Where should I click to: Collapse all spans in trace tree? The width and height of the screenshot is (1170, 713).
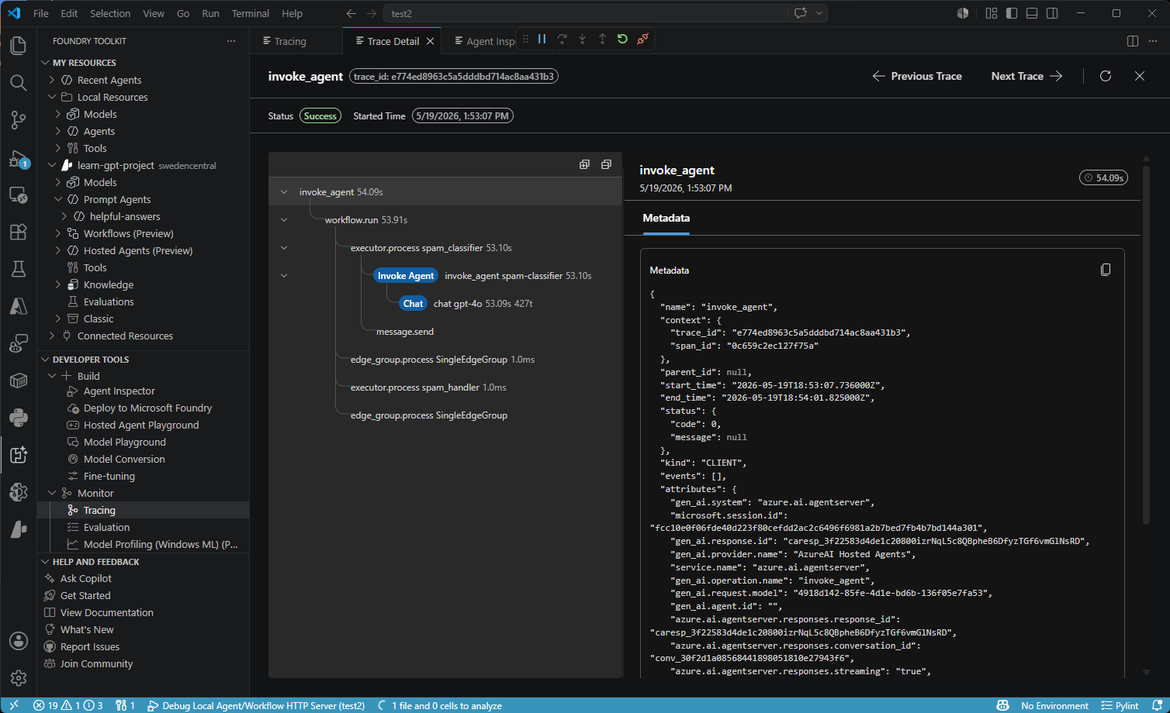point(606,164)
